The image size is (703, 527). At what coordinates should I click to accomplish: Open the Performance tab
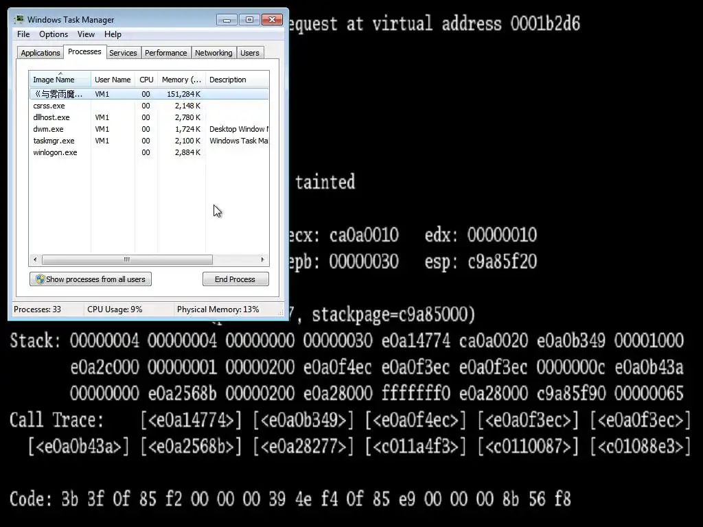(166, 53)
